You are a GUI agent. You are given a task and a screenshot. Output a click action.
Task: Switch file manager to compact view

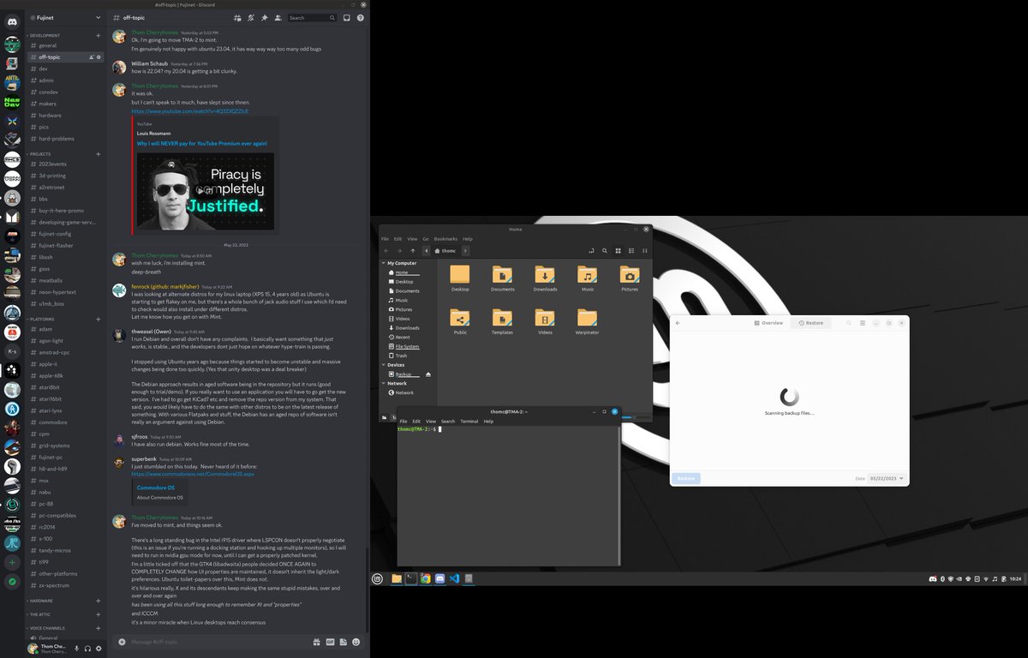click(644, 251)
